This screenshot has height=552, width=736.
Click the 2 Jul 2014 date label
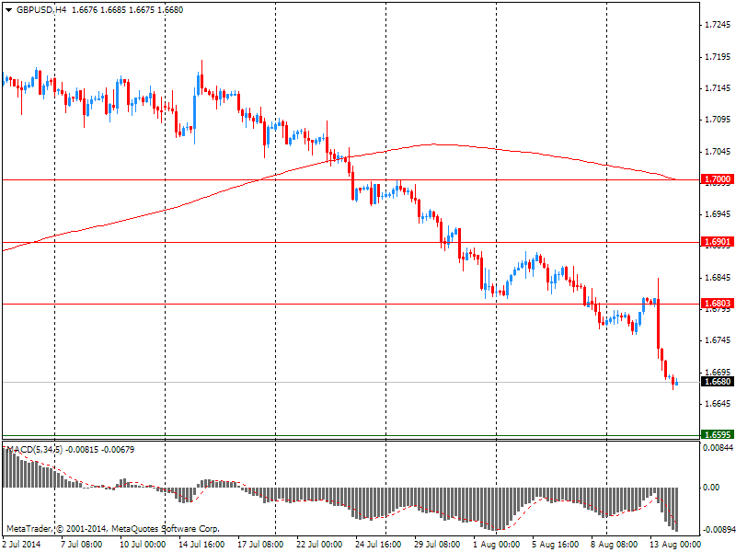click(21, 545)
